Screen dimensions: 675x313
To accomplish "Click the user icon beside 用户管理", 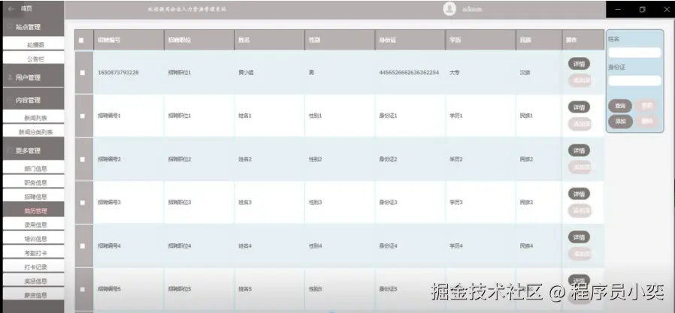I will [10, 77].
